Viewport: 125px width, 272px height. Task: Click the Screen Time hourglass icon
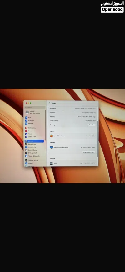pos(26,137)
